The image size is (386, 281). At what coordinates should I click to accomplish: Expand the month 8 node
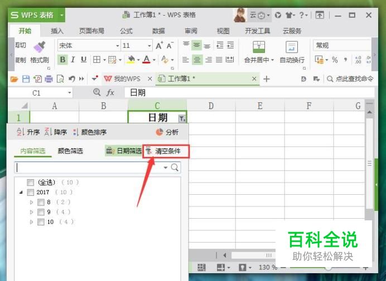31,202
